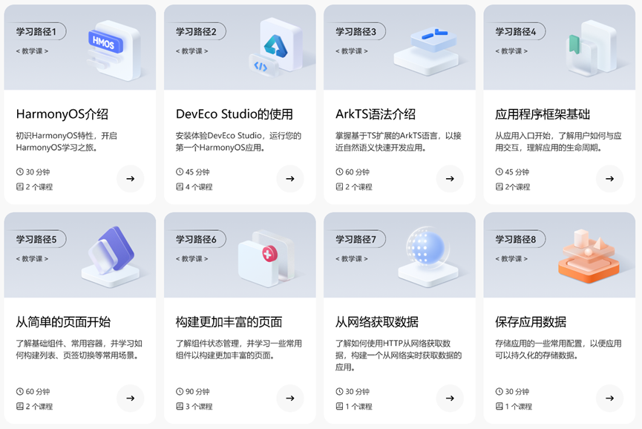Viewport: 642px width, 429px height.
Task: Open the 从简单的页面开始 title
Action: coord(63,322)
